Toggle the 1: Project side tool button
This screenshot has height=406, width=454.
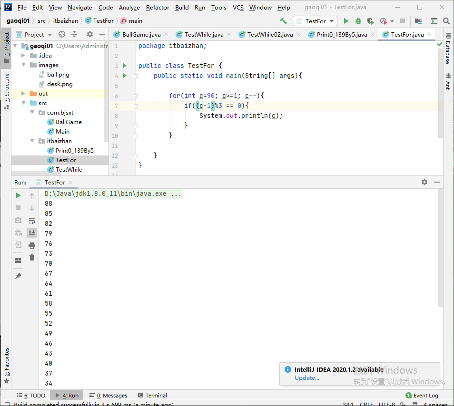6,48
